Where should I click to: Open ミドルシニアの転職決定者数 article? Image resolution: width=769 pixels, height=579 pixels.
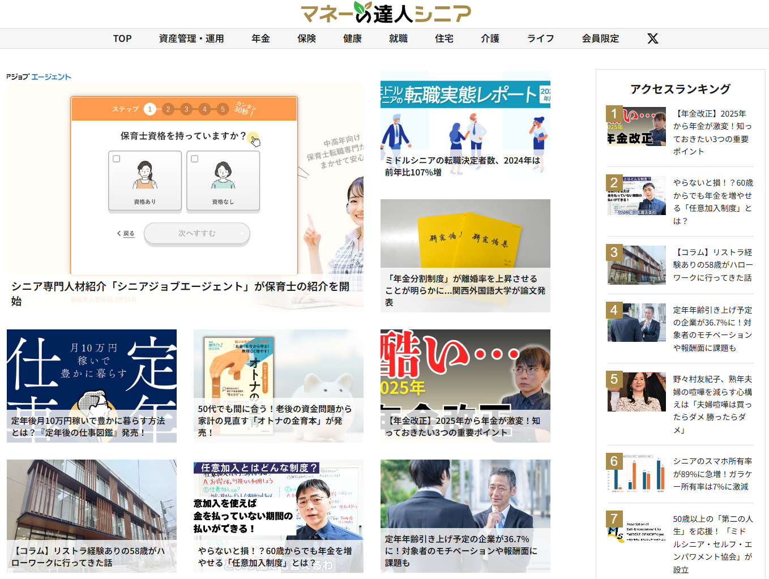coord(462,166)
